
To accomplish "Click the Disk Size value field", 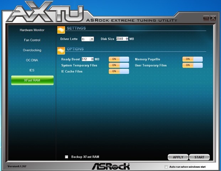I will [x=121, y=39].
